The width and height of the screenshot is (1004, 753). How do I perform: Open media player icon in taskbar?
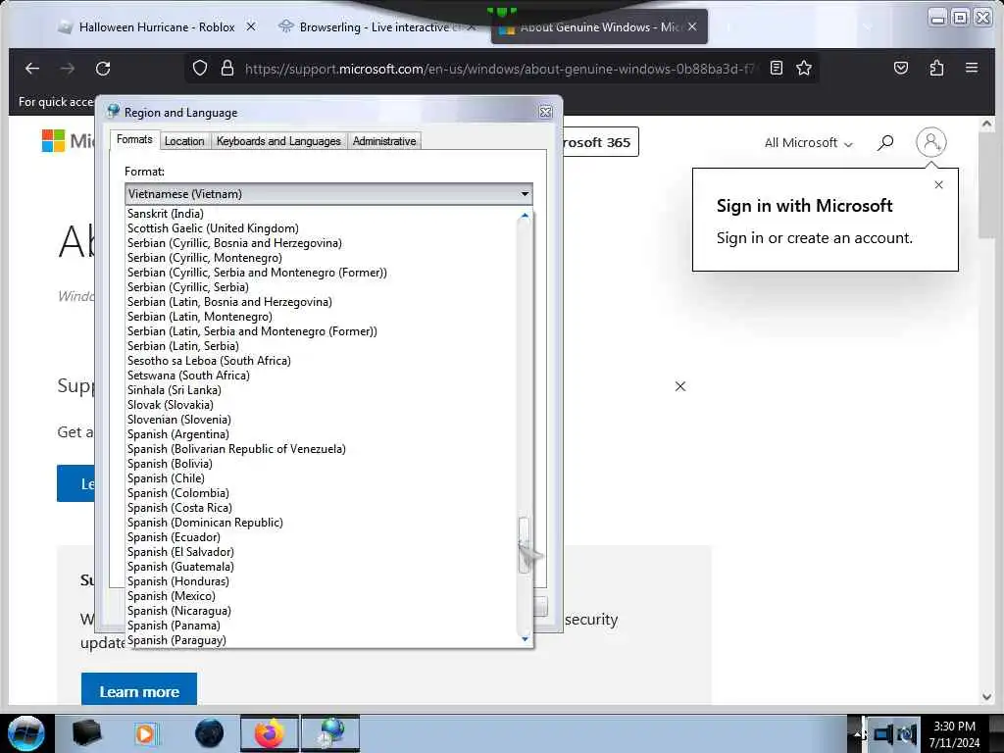click(x=146, y=733)
